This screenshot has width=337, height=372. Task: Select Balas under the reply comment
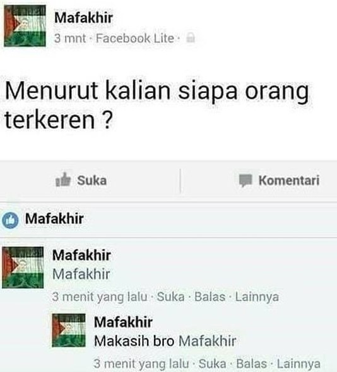(x=252, y=364)
